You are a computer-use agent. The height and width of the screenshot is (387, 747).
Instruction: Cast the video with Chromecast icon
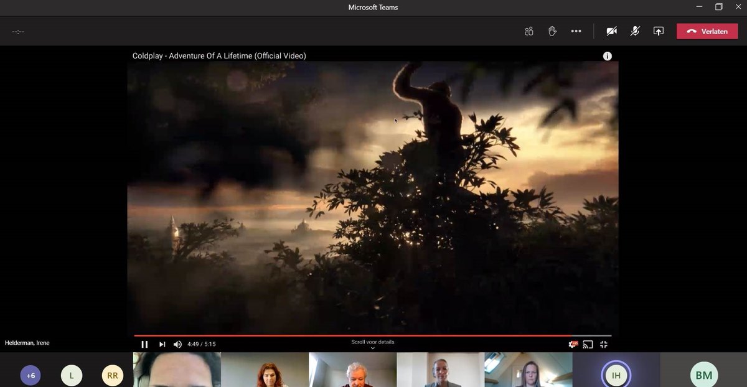(588, 344)
